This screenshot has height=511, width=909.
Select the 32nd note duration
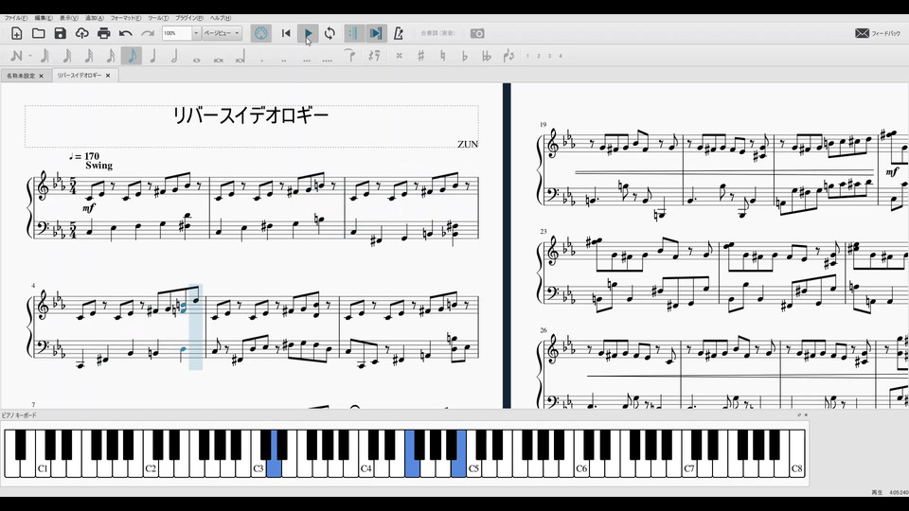(89, 56)
